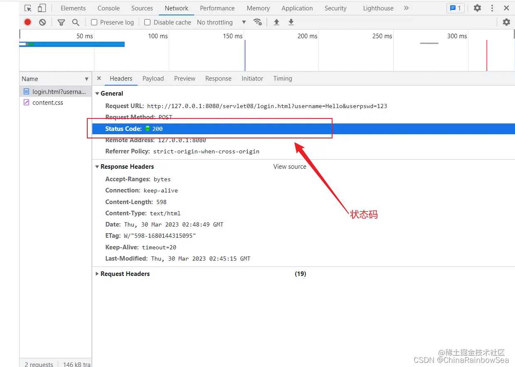Collapse the Response Headers section
The height and width of the screenshot is (367, 515).
[97, 167]
